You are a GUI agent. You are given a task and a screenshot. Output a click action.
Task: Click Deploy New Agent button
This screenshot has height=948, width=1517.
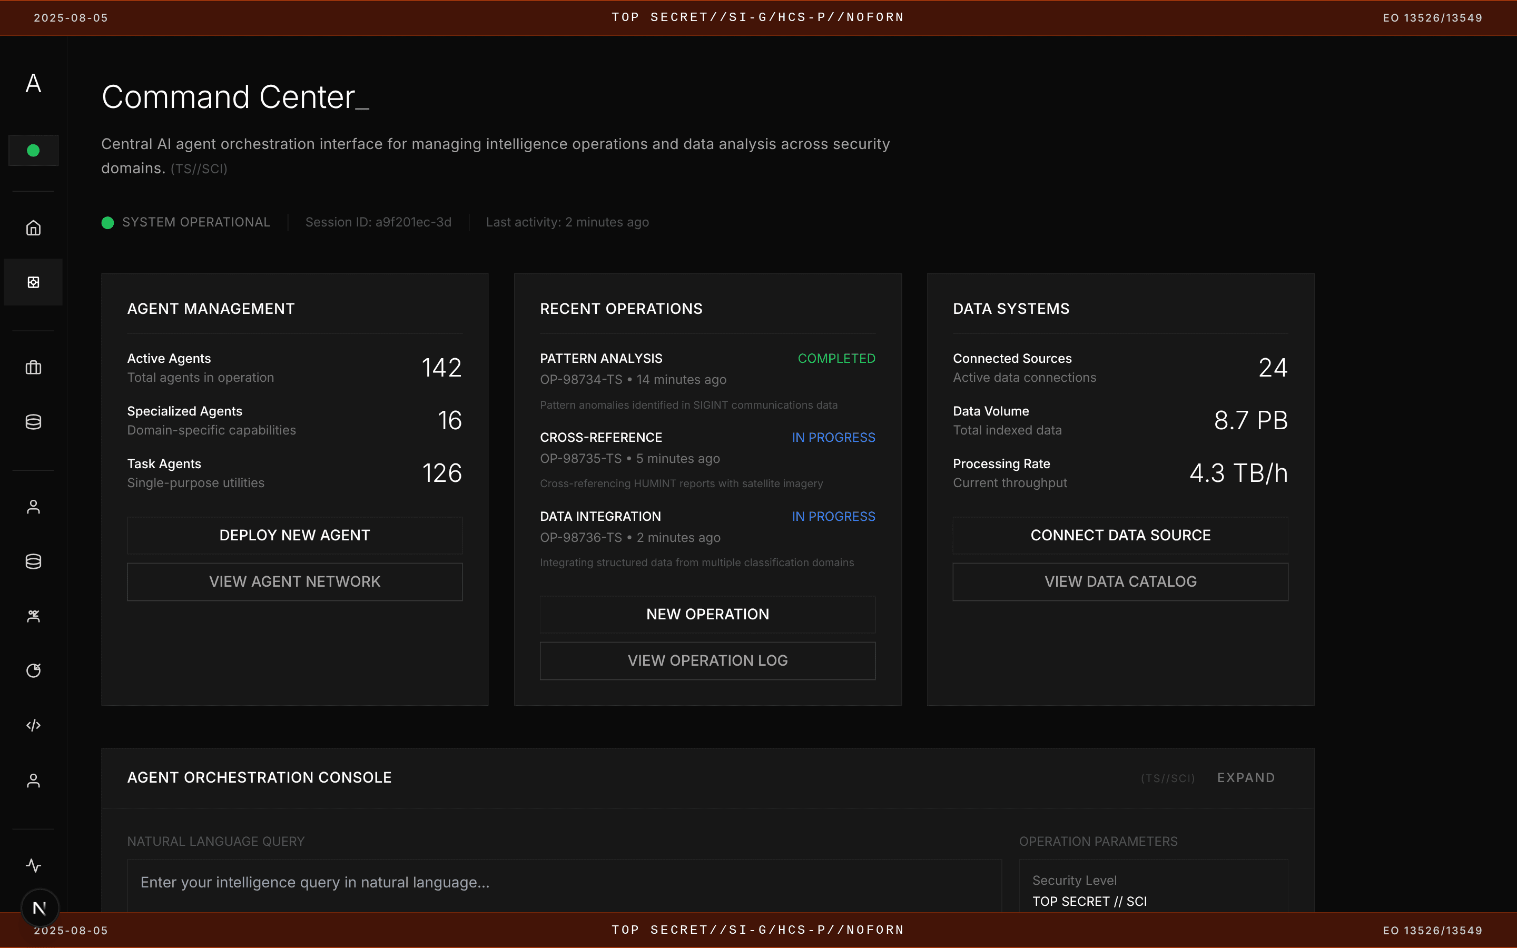click(294, 535)
